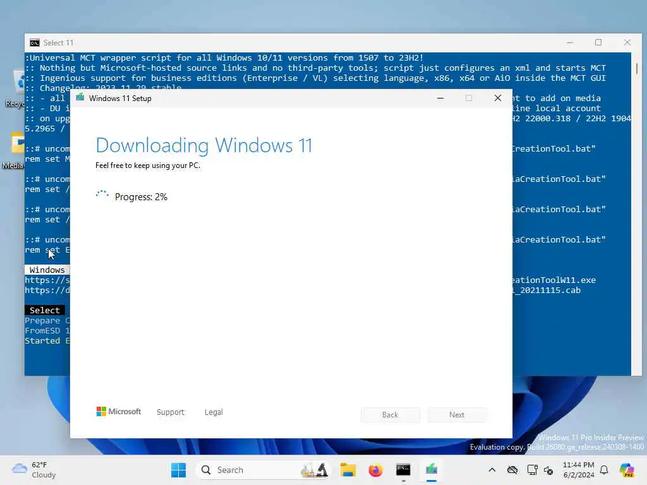This screenshot has width=647, height=485.
Task: Click the search highlight icon in Search box
Action: pos(315,470)
